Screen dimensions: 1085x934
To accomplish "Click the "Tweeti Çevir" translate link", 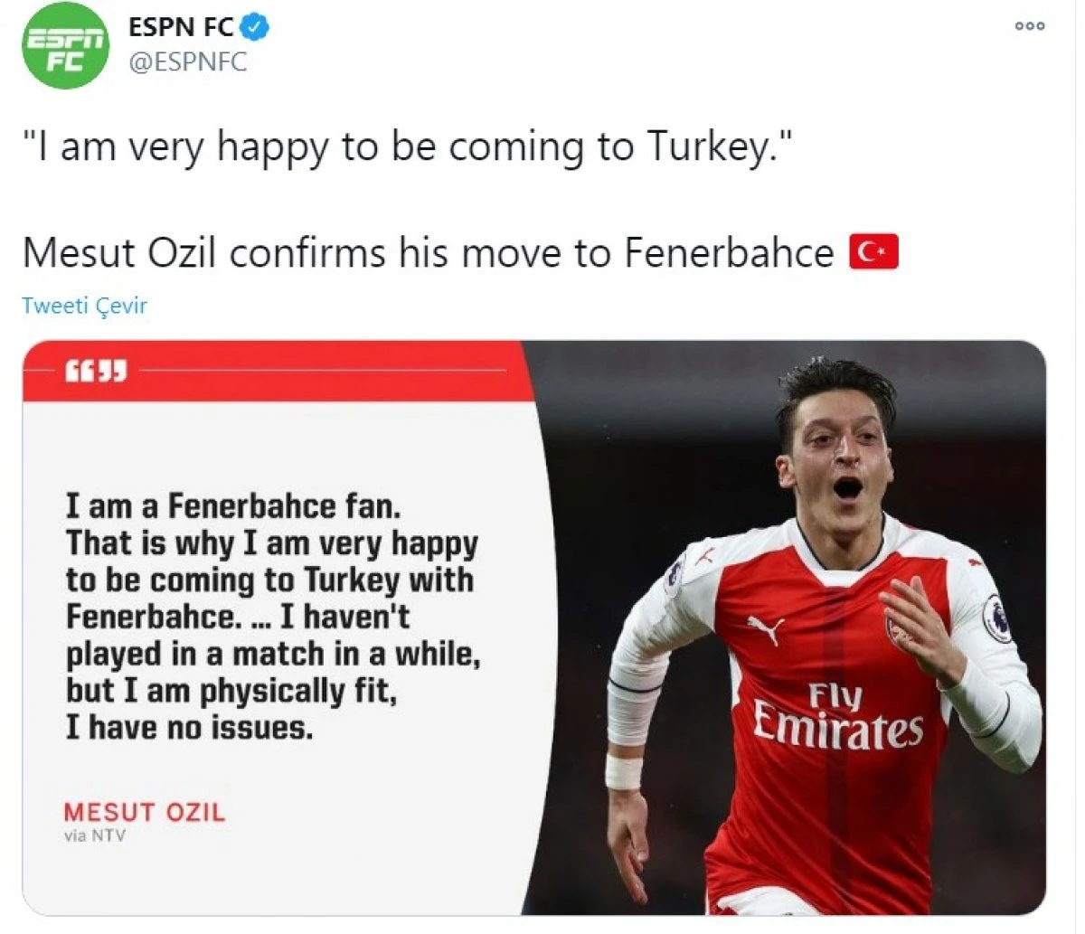I will pyautogui.click(x=84, y=306).
